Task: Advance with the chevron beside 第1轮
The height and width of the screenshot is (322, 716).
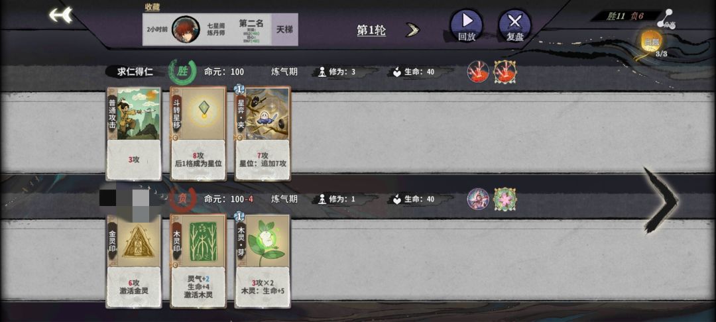Action: point(413,30)
